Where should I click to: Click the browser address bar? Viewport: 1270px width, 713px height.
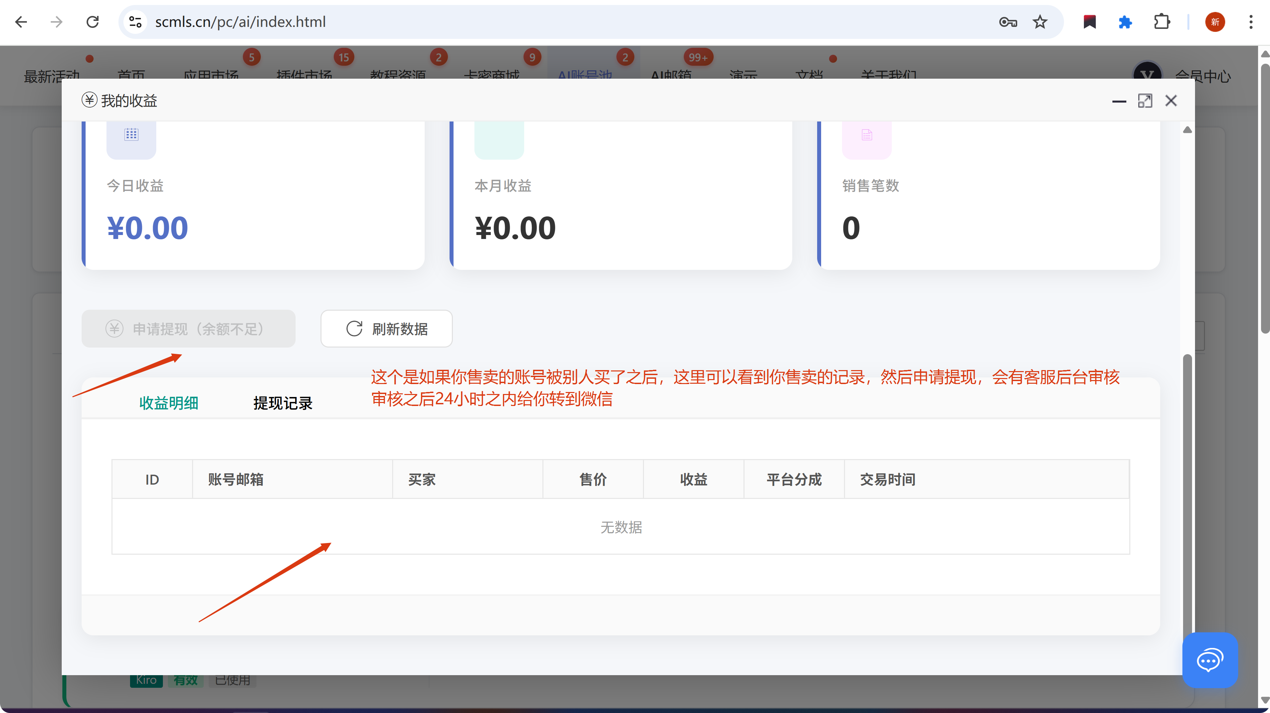(x=542, y=22)
